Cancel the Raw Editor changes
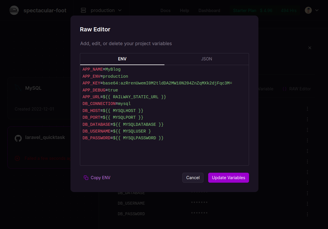Image resolution: width=328 pixels, height=229 pixels. coord(193,178)
